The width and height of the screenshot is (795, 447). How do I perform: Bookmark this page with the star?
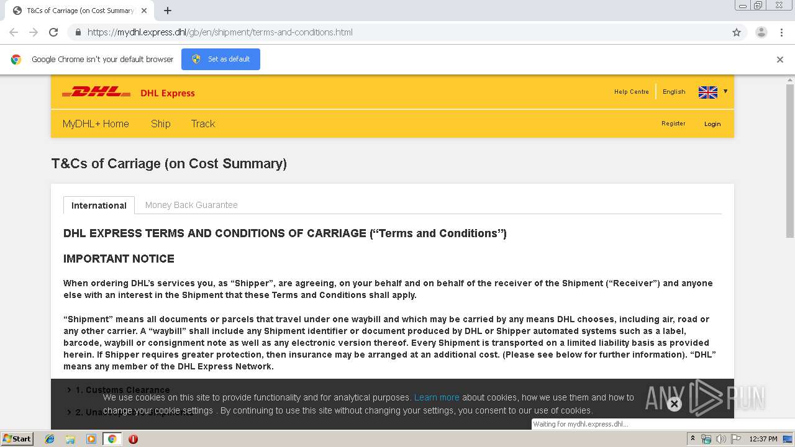pyautogui.click(x=737, y=32)
